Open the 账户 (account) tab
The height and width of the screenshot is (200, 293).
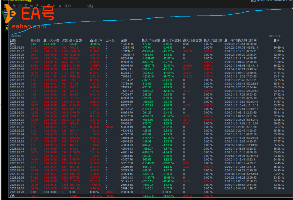(x=68, y=6)
